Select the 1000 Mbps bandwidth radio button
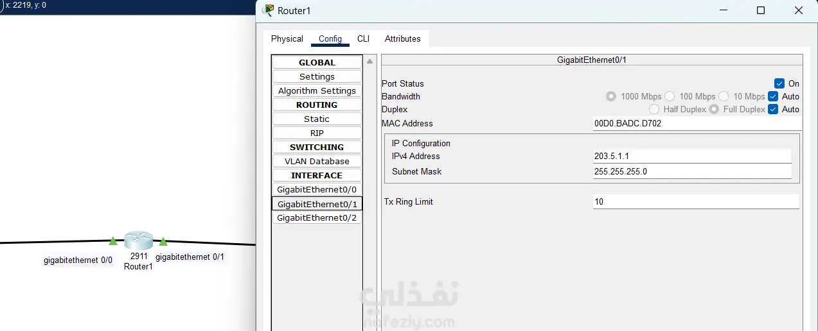 (611, 96)
